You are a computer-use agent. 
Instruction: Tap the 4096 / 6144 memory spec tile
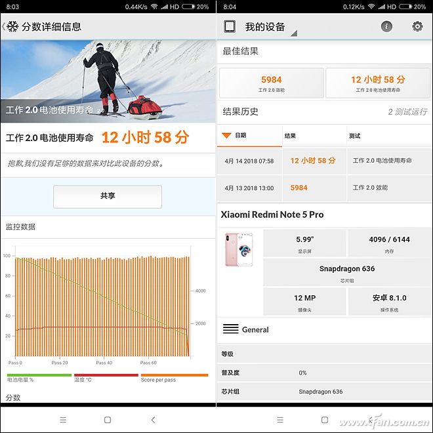click(x=389, y=243)
